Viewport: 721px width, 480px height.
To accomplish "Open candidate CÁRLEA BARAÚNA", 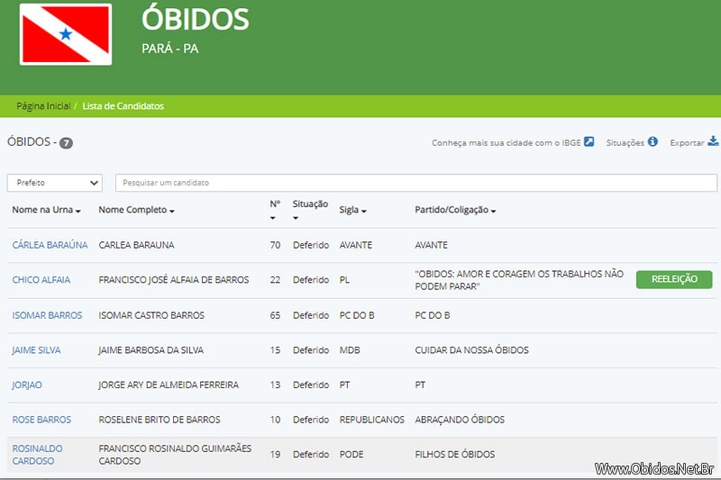I will click(50, 245).
